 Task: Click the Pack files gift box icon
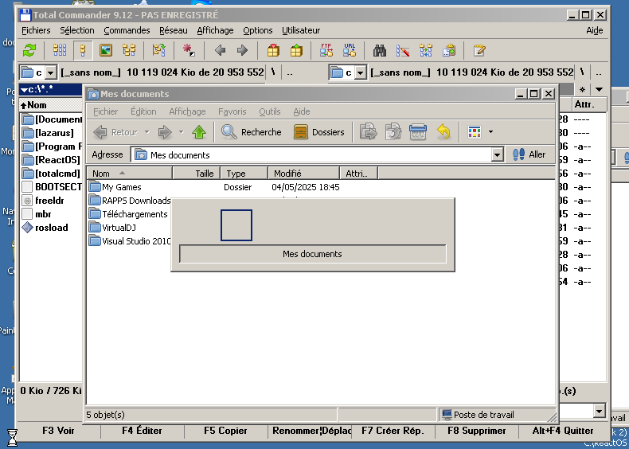(x=273, y=50)
